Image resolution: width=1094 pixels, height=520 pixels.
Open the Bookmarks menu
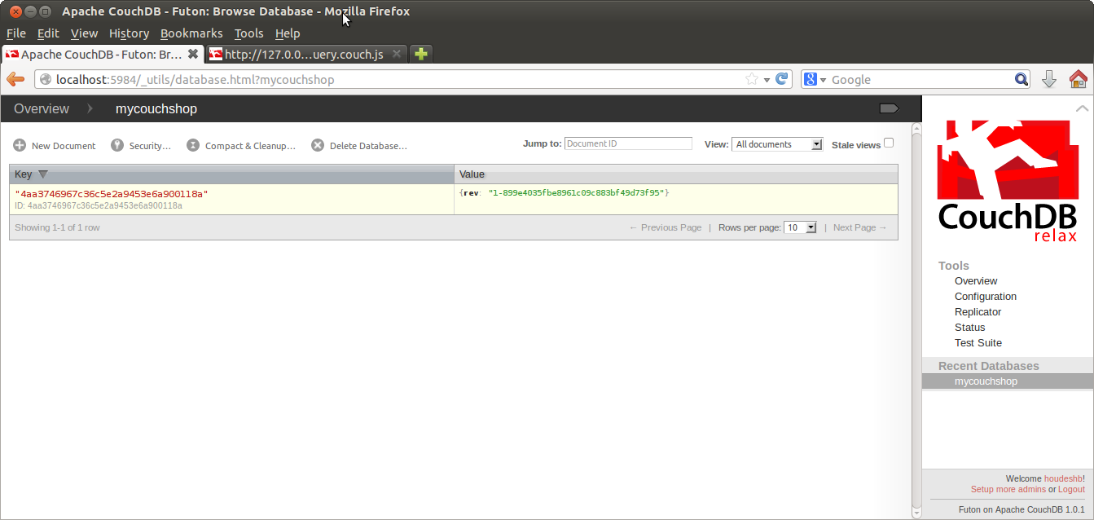tap(191, 33)
